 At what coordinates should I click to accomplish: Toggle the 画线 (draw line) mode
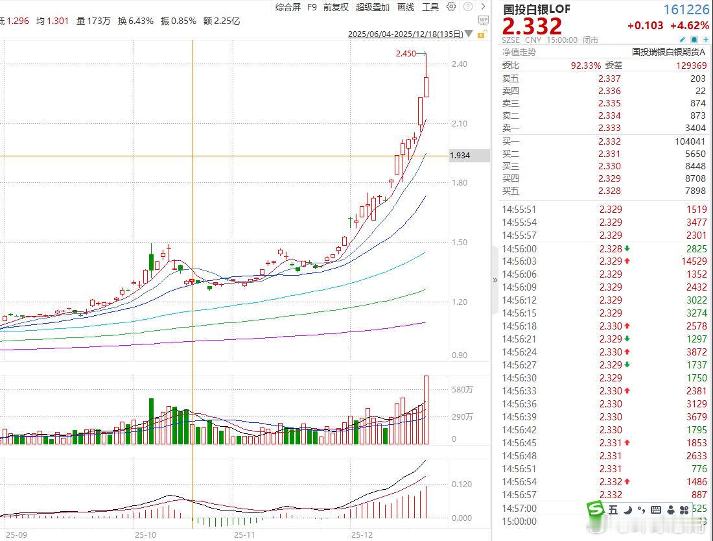click(x=406, y=7)
